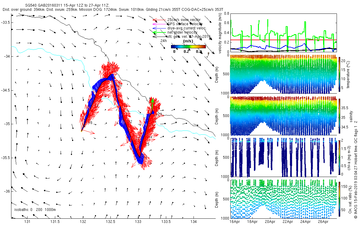
Task: Click the day '20' marker on the glider track
Action: 120,85
